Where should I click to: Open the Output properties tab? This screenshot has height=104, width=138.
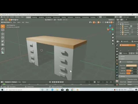click(x=117, y=52)
